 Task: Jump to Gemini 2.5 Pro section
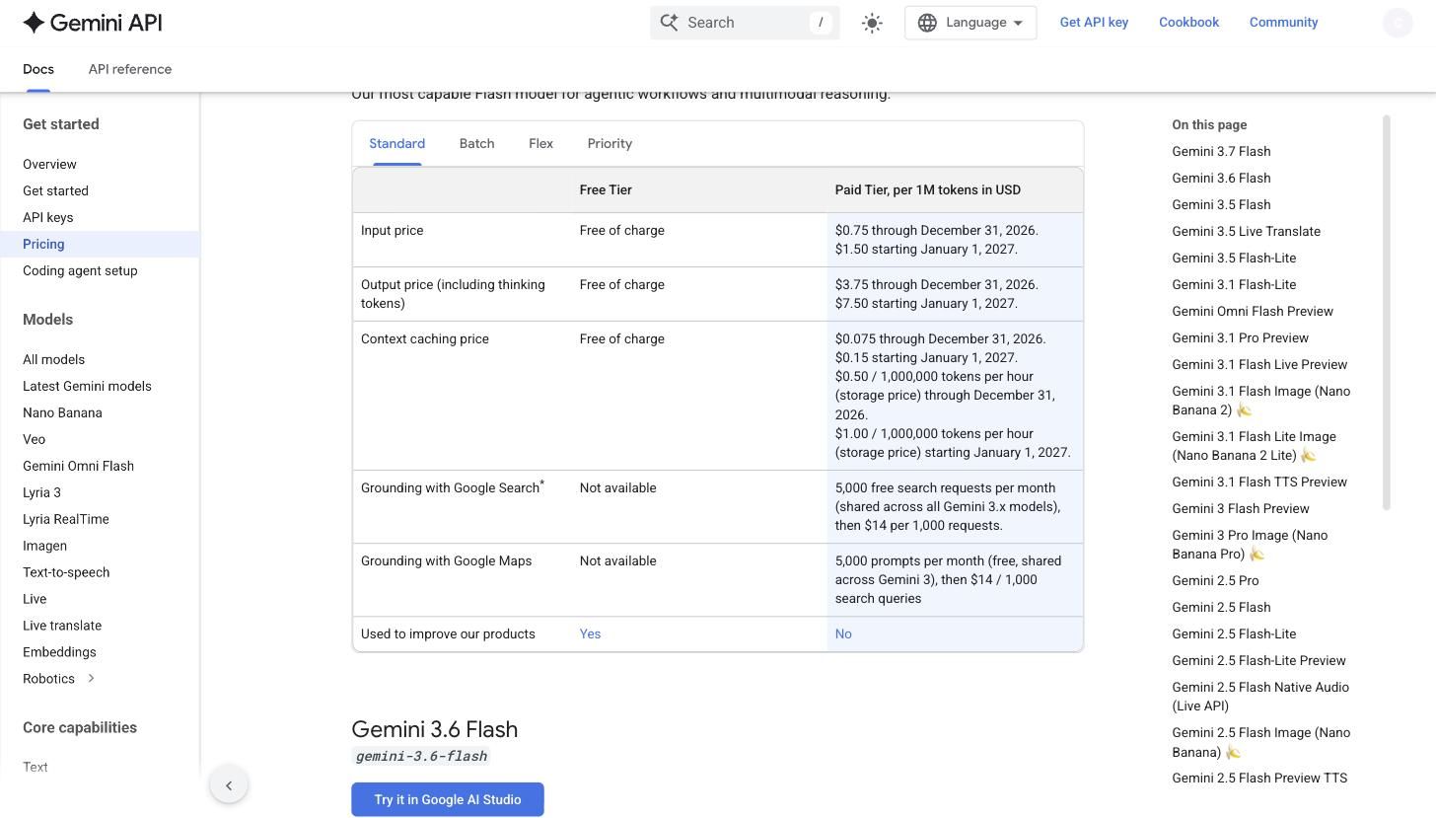click(1215, 580)
